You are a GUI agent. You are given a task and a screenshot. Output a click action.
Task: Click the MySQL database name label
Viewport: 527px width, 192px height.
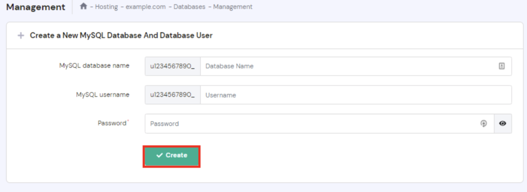pos(95,66)
